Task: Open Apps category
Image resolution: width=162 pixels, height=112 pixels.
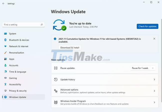Action: pos(23,59)
